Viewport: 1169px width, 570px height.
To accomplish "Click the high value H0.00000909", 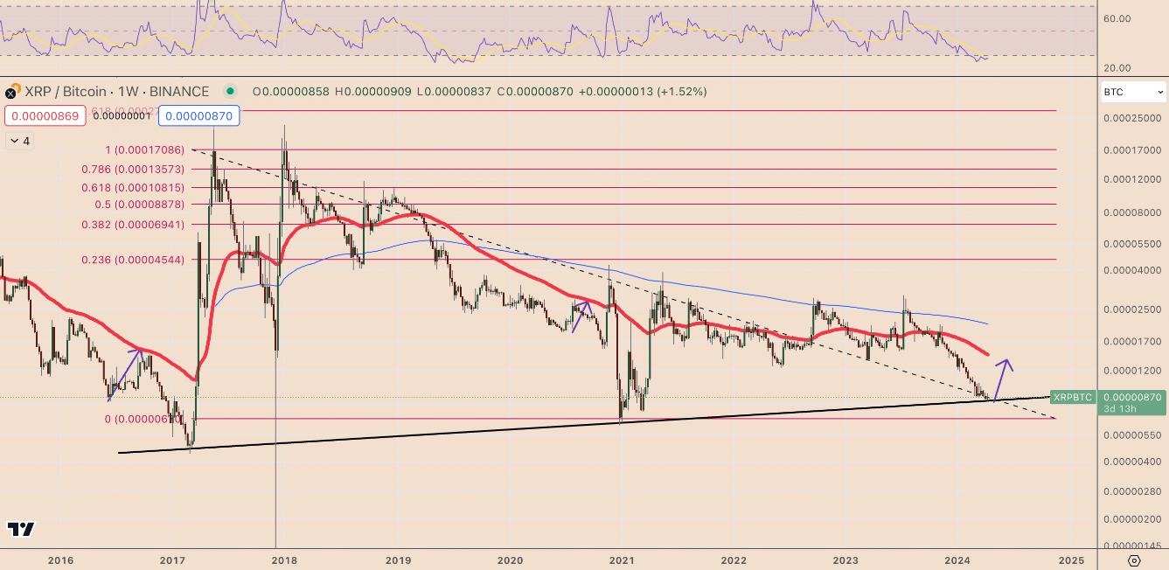I will pos(374,92).
